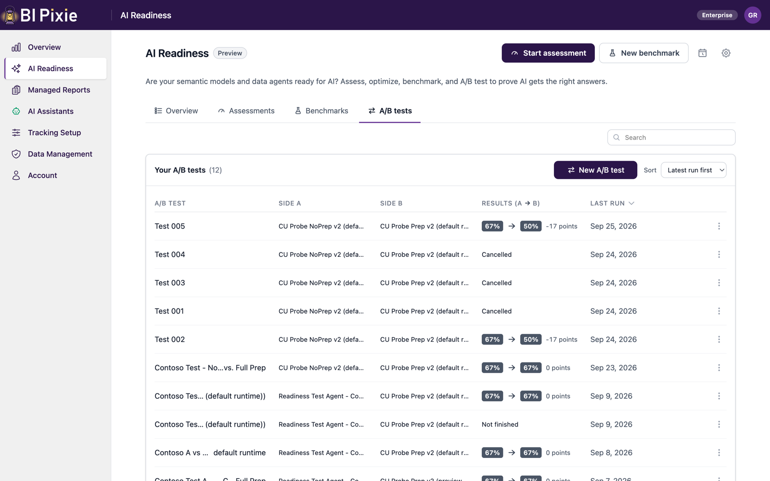Switch to the Benchmarks tab
This screenshot has height=481, width=770.
click(321, 111)
